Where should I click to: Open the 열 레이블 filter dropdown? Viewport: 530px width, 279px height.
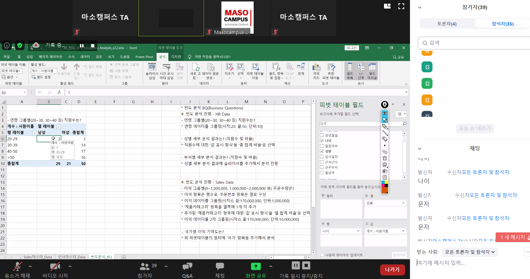[x=59, y=127]
